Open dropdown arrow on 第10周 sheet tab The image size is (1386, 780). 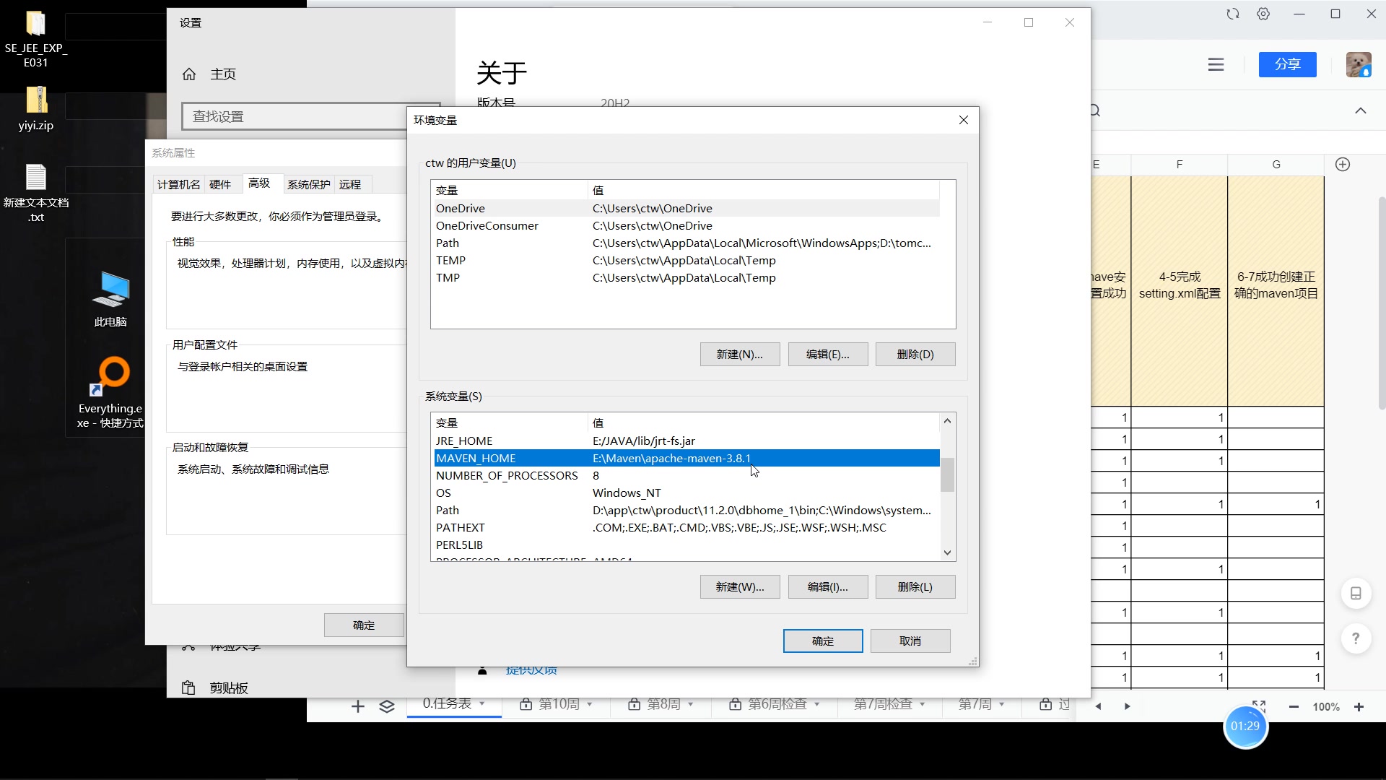(590, 704)
